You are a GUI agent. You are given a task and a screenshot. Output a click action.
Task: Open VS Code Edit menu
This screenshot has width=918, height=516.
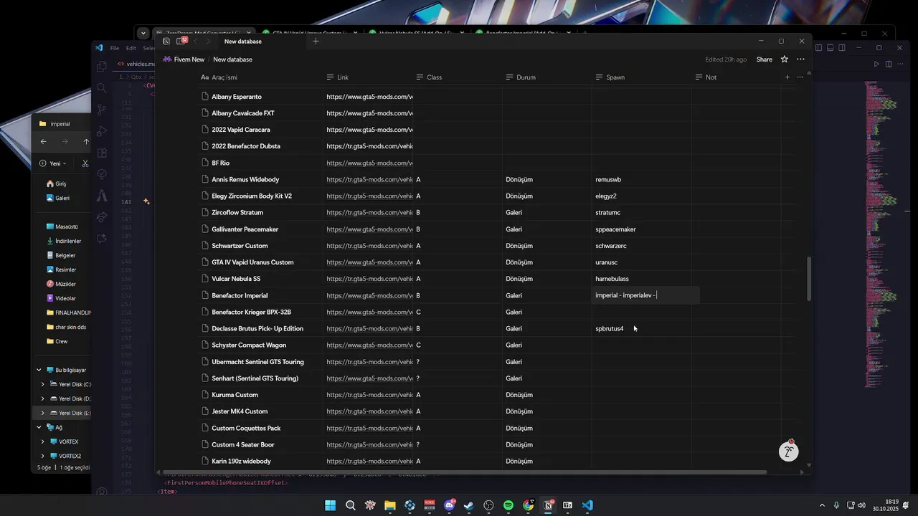pos(131,48)
